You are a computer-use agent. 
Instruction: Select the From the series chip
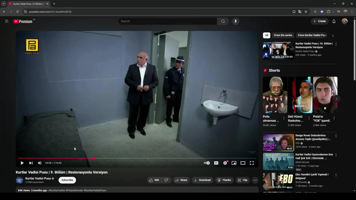coord(283,35)
